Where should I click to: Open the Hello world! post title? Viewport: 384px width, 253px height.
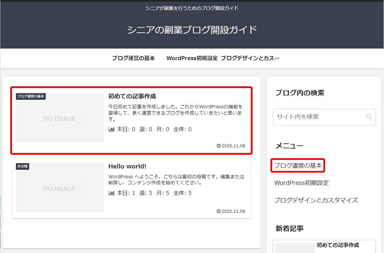point(127,166)
